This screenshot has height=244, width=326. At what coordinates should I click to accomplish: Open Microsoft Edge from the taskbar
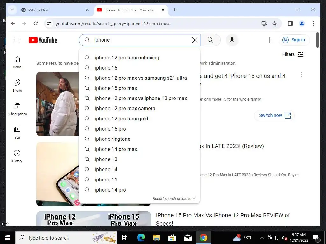141,238
